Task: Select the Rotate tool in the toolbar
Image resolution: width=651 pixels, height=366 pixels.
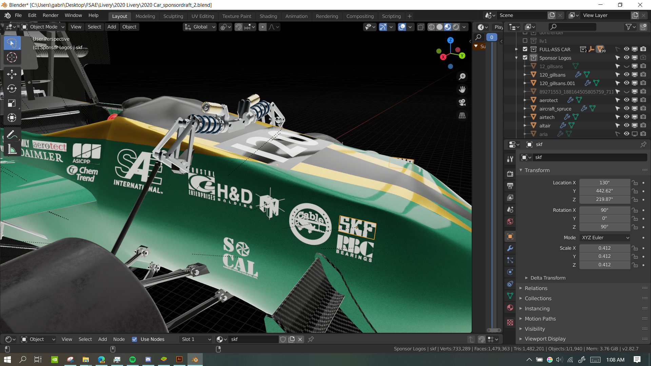Action: point(12,89)
